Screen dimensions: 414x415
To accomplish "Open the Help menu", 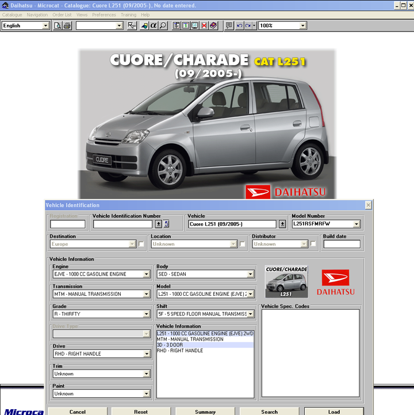I will click(145, 15).
